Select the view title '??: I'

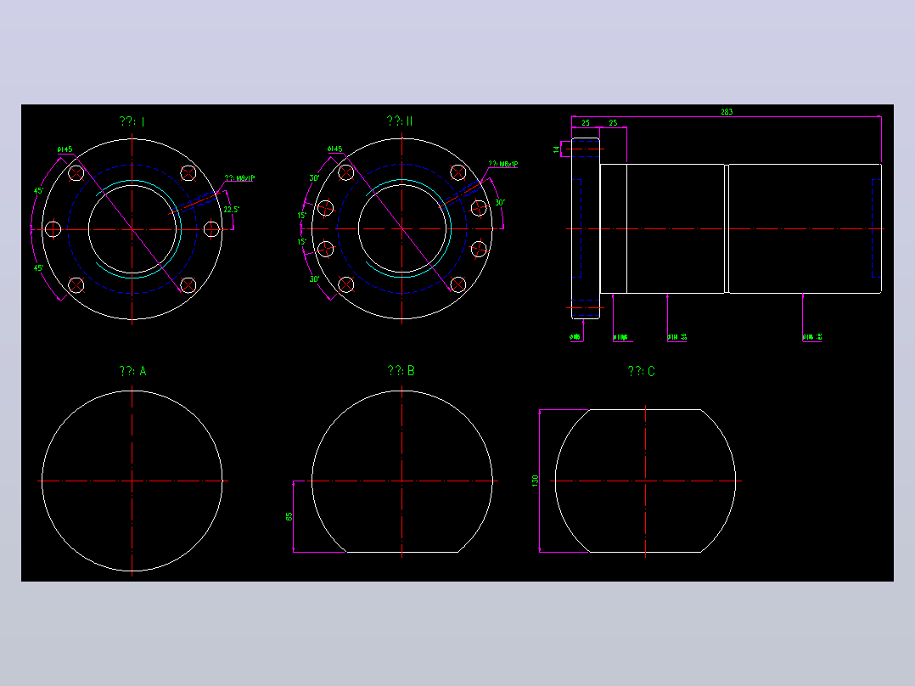[x=132, y=121]
